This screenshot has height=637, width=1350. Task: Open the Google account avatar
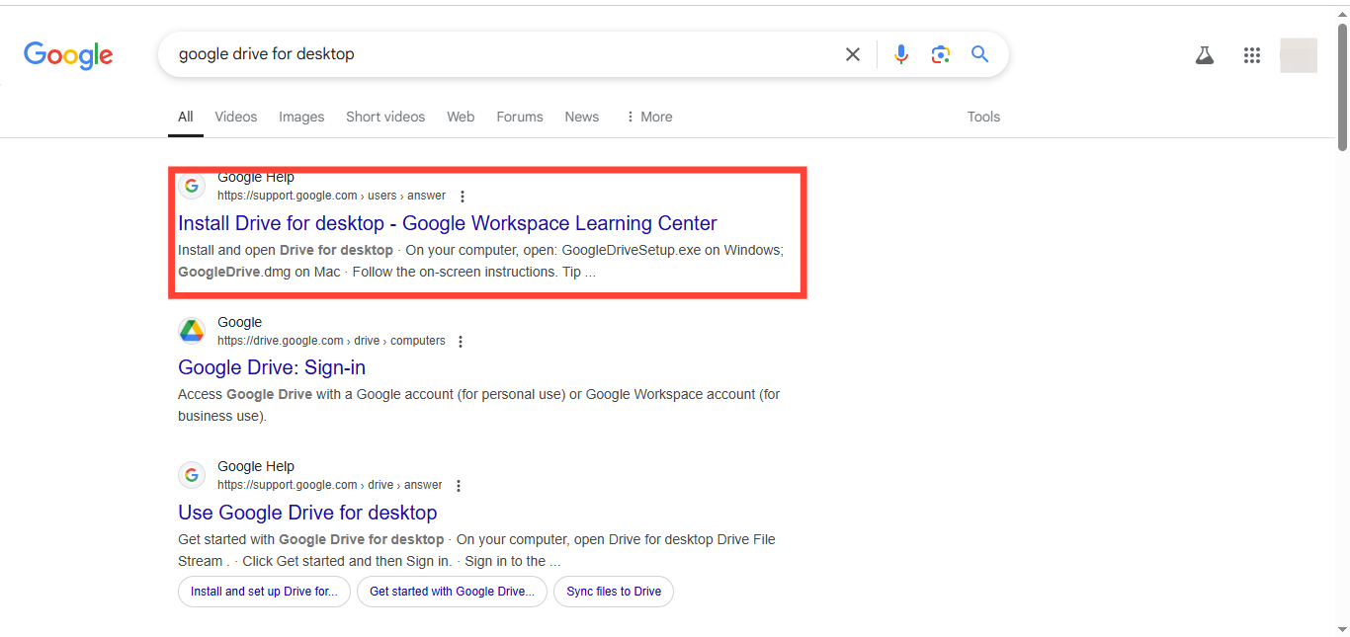(x=1298, y=55)
